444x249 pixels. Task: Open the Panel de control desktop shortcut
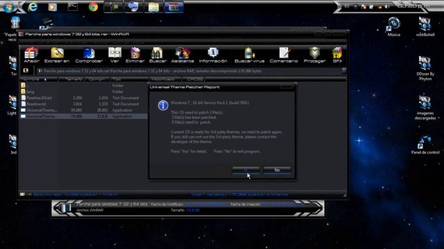tap(425, 145)
